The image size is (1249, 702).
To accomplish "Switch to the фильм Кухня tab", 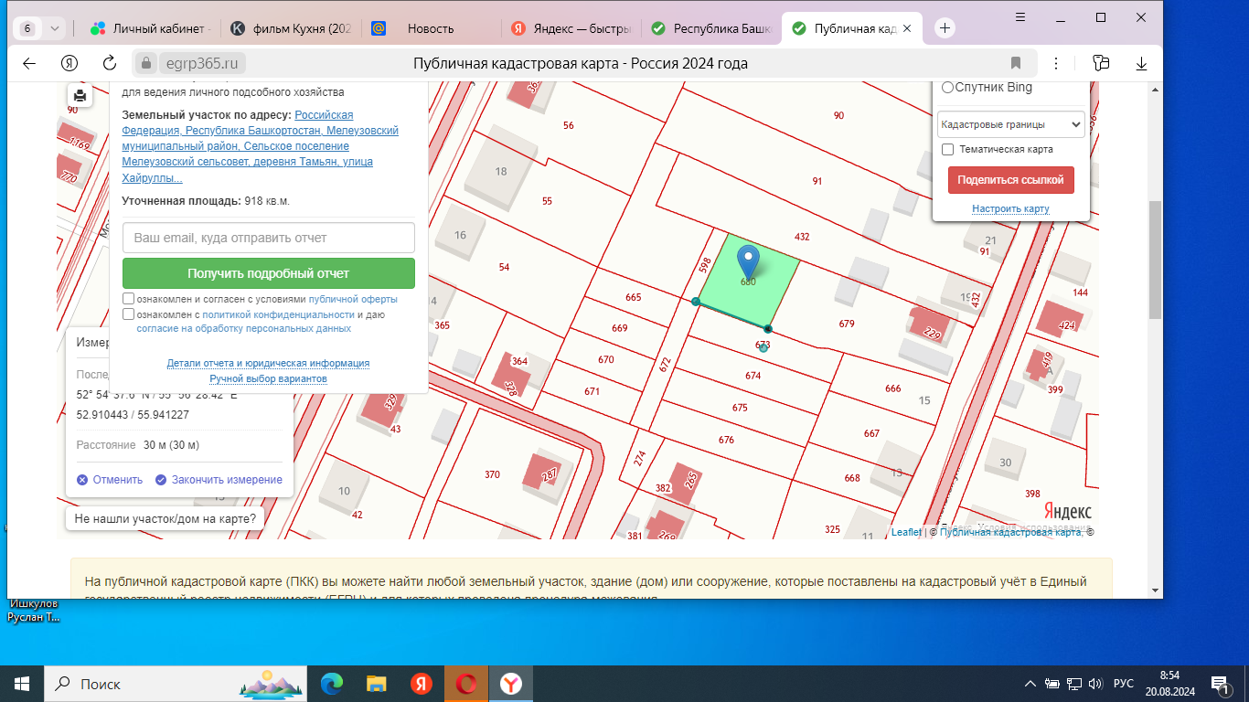I will (291, 28).
